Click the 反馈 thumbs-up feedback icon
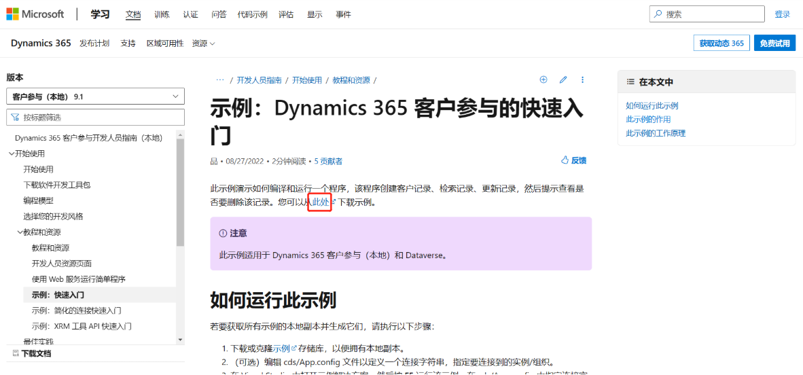The image size is (803, 375). pyautogui.click(x=565, y=160)
